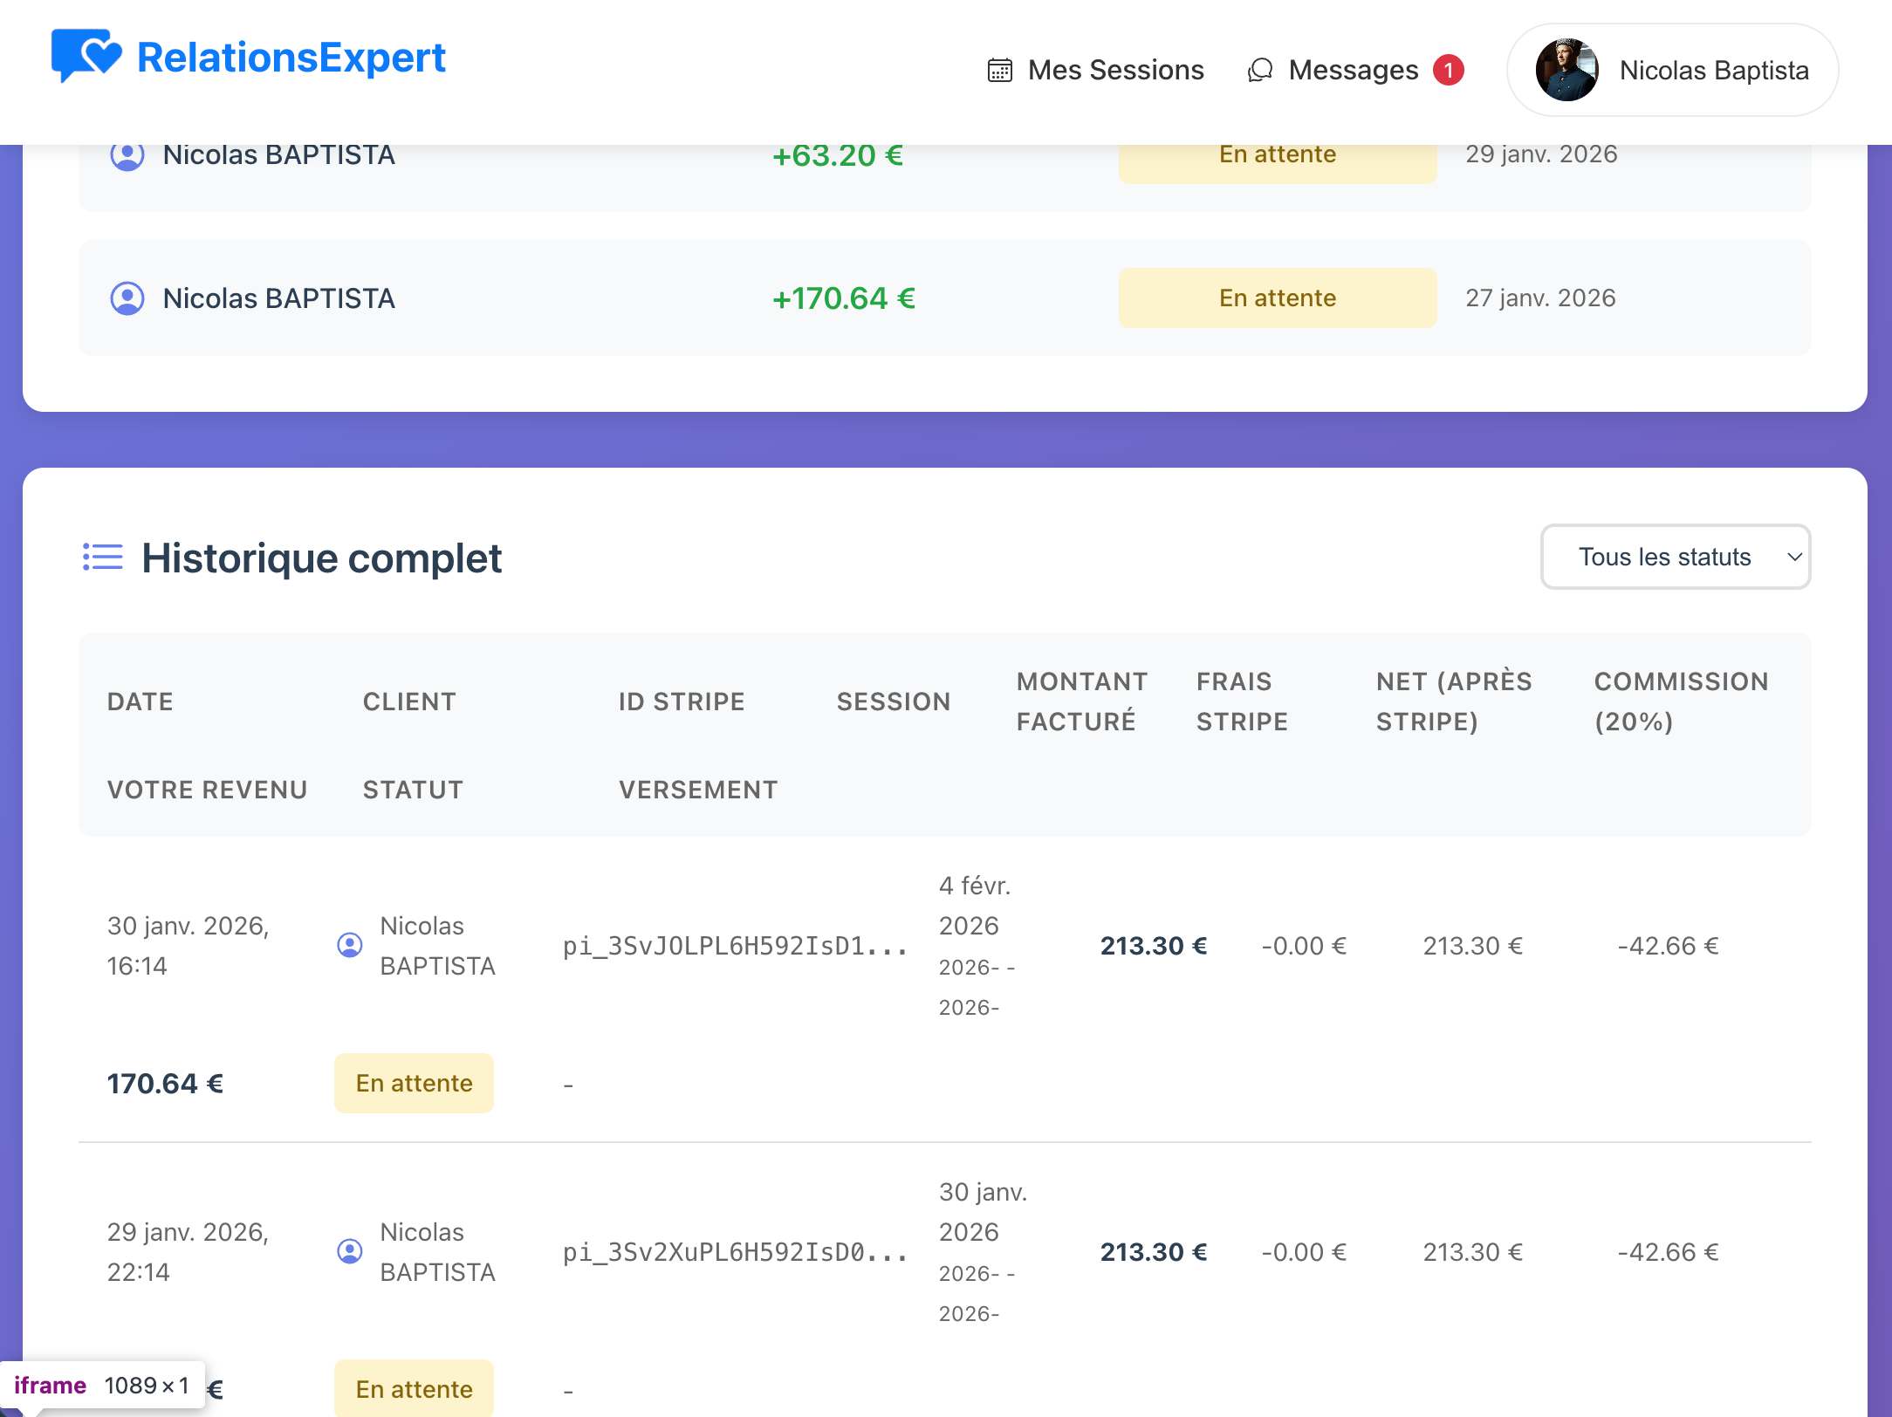Click the +63.20 € amount
Viewport: 1892px width, 1417px height.
(x=837, y=154)
